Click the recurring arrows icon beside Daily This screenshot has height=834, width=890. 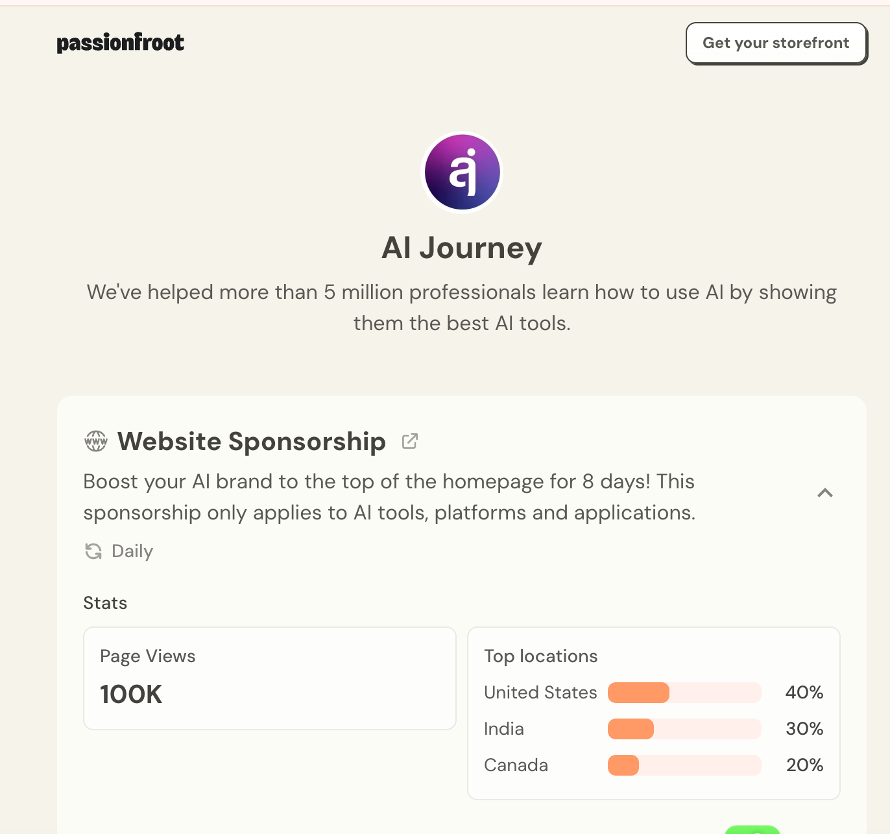tap(93, 551)
